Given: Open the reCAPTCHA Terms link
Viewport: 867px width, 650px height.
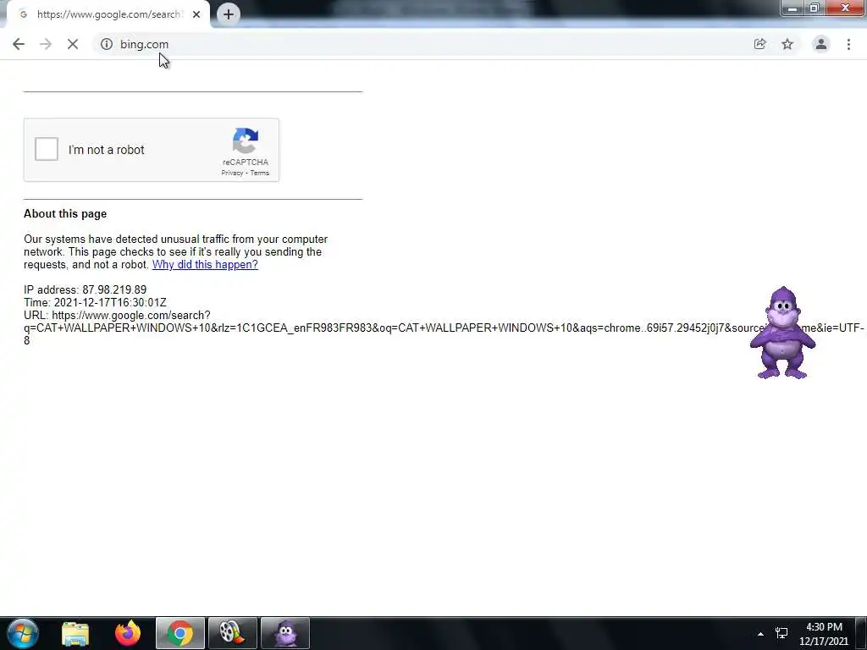Looking at the screenshot, I should [259, 173].
